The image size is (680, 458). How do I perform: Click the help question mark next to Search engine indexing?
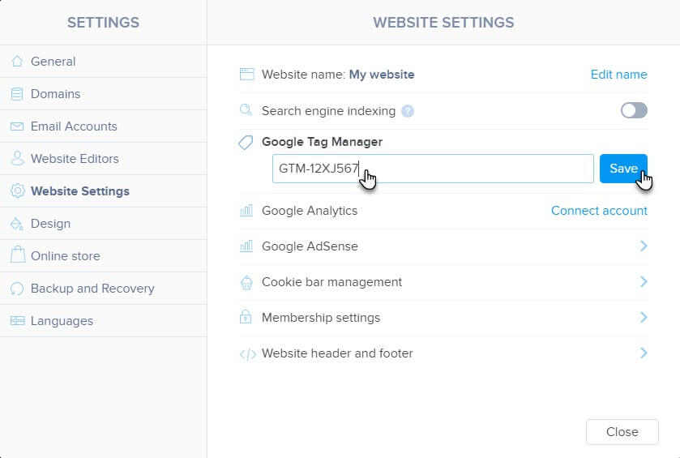click(x=408, y=111)
